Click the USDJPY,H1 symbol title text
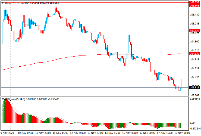Image resolution: width=201 pixels, height=136 pixels. (x=12, y=3)
